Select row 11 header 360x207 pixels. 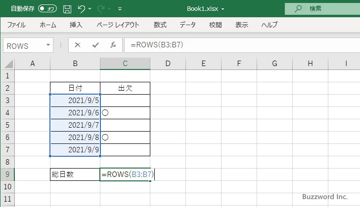[x=7, y=199]
